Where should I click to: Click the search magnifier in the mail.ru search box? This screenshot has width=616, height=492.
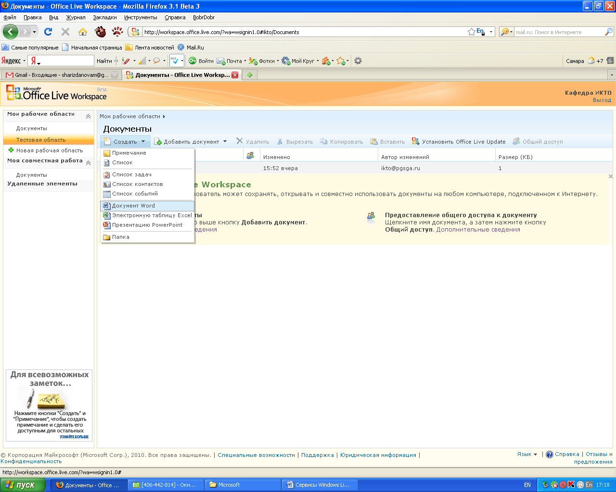[x=609, y=32]
